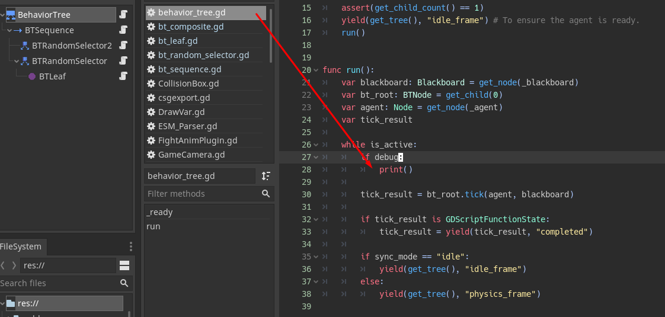665x317 pixels.
Task: Open script icon on BTRandomSelector2 row
Action: coord(123,46)
